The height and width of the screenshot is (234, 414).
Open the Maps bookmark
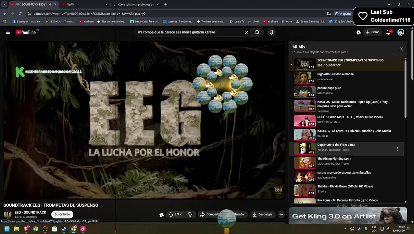coord(287,22)
